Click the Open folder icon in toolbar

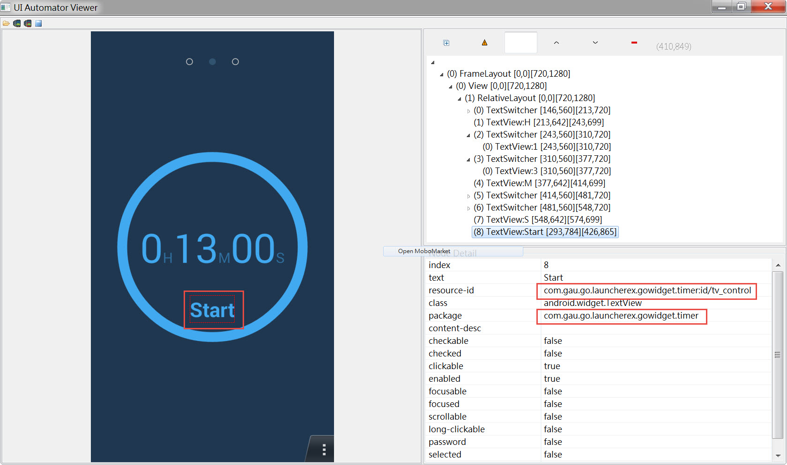[x=6, y=23]
